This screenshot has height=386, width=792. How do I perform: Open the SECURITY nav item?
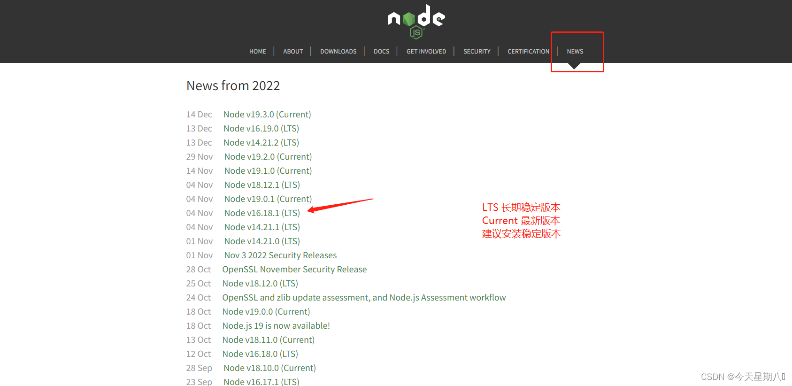coord(477,52)
